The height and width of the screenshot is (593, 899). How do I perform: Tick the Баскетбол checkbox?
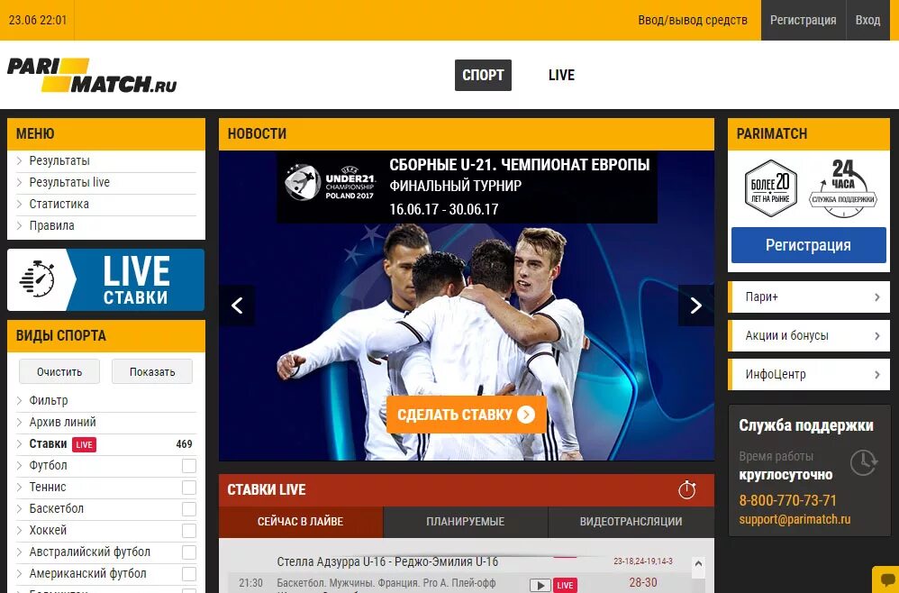click(x=188, y=509)
